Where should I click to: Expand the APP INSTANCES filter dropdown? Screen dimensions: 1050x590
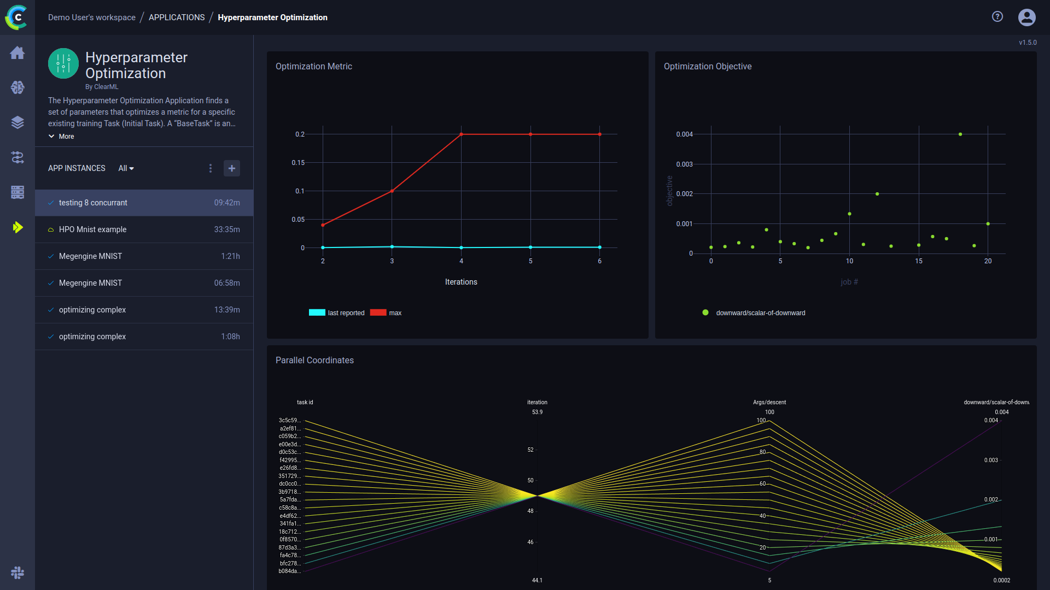point(125,168)
